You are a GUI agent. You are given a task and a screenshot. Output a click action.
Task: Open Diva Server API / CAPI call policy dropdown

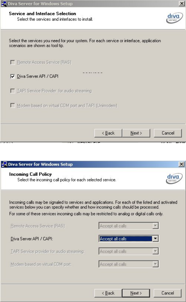tap(155, 239)
